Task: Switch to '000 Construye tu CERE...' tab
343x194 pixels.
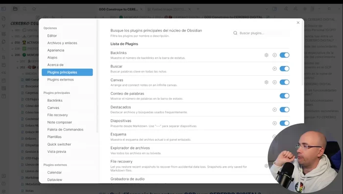Action: pyautogui.click(x=119, y=9)
